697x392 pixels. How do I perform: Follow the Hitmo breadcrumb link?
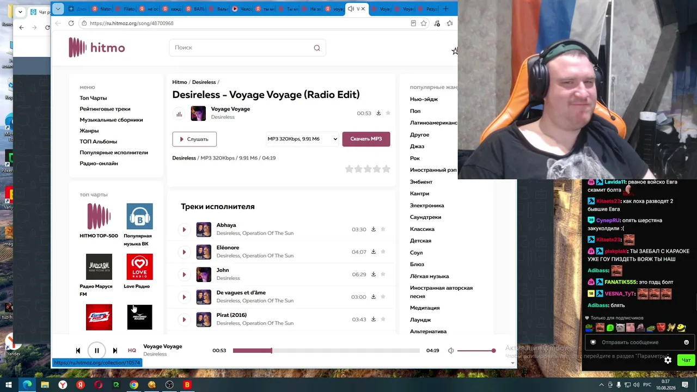(x=180, y=82)
